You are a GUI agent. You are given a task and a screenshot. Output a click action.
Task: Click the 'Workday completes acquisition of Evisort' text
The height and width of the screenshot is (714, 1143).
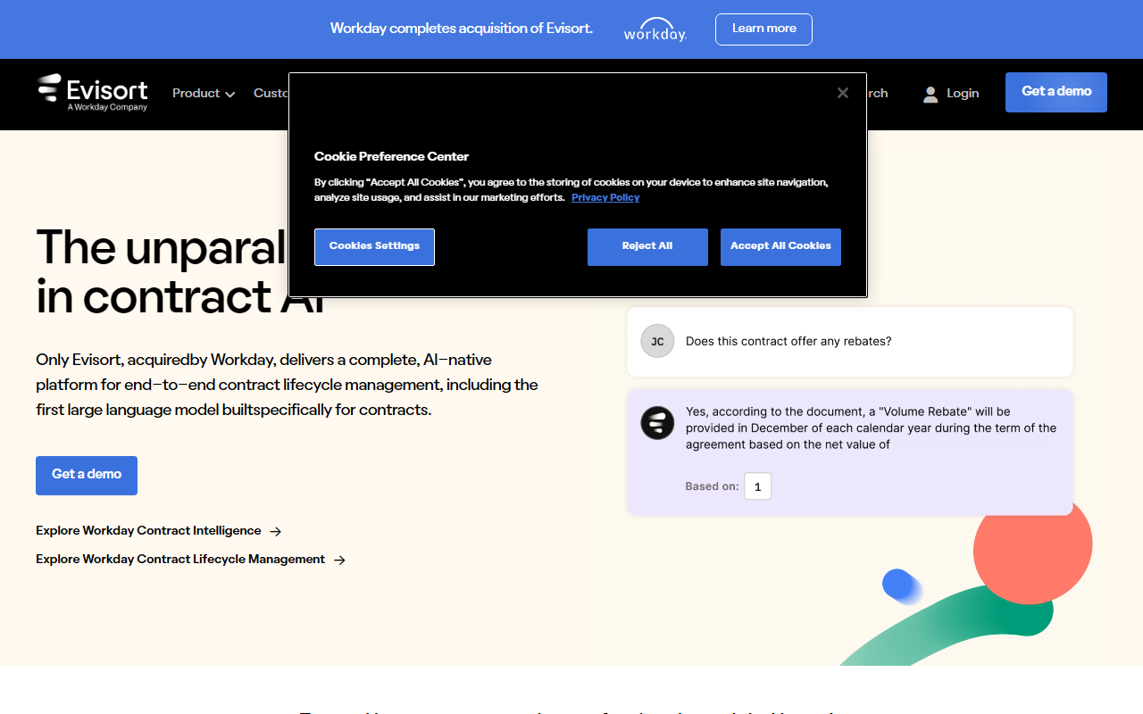pyautogui.click(x=462, y=29)
